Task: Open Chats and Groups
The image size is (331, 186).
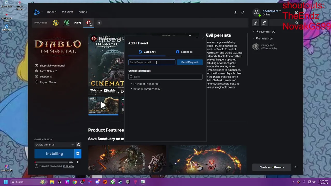Action: point(272,167)
